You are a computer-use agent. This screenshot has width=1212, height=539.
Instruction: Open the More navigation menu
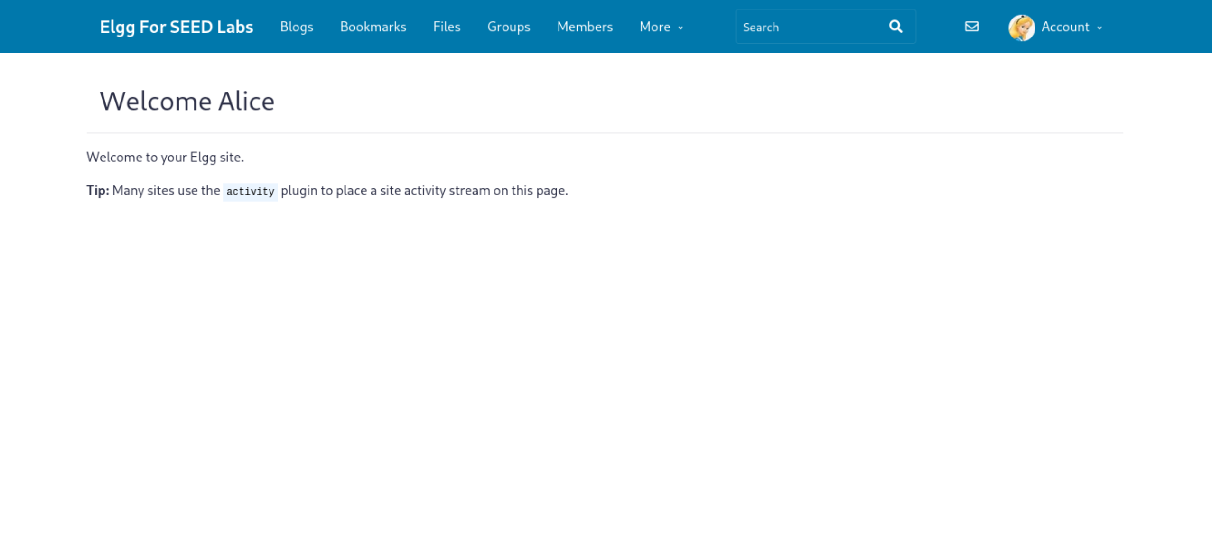(654, 27)
